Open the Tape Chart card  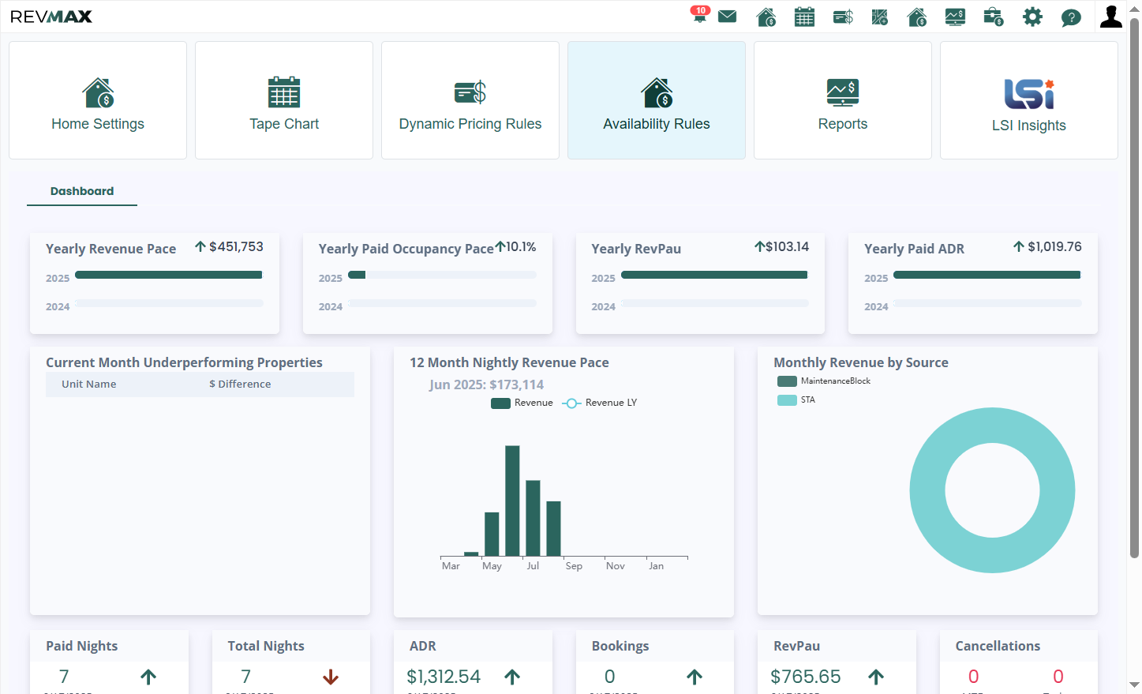coord(284,100)
